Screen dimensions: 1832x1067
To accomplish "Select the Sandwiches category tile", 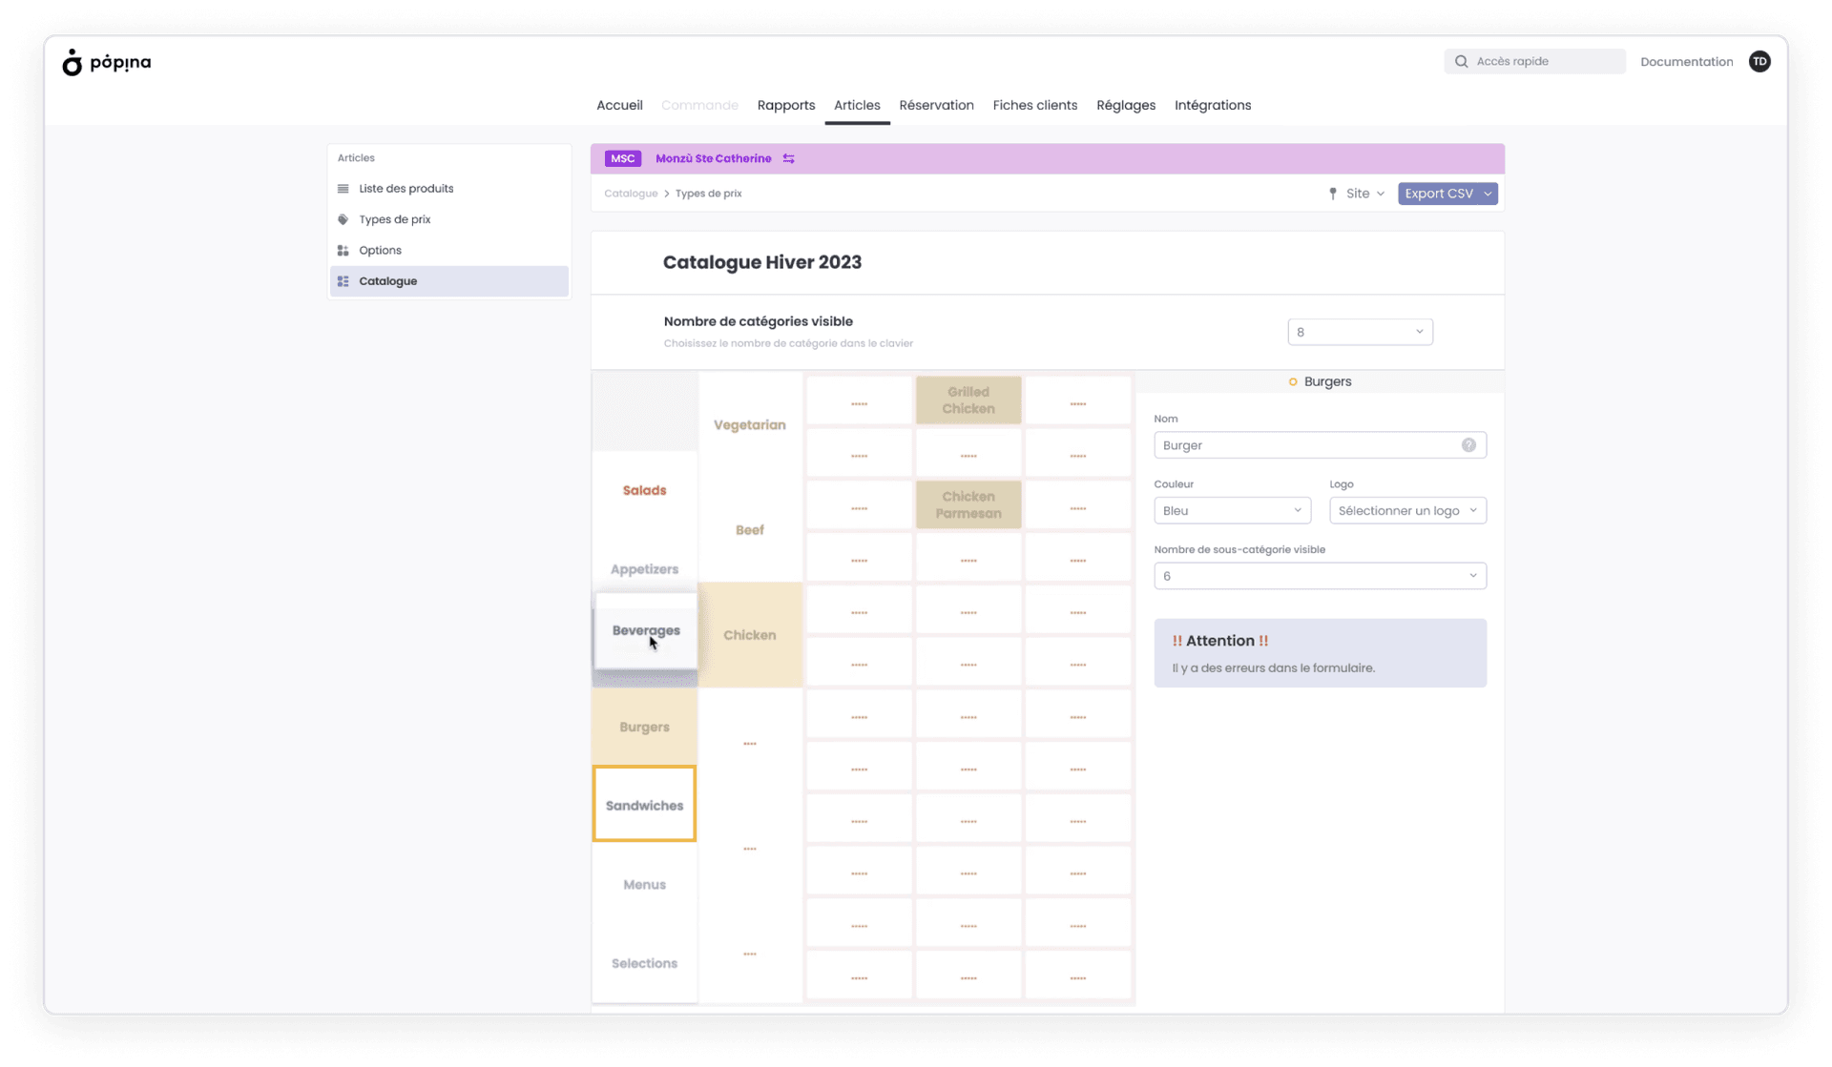I will click(644, 805).
